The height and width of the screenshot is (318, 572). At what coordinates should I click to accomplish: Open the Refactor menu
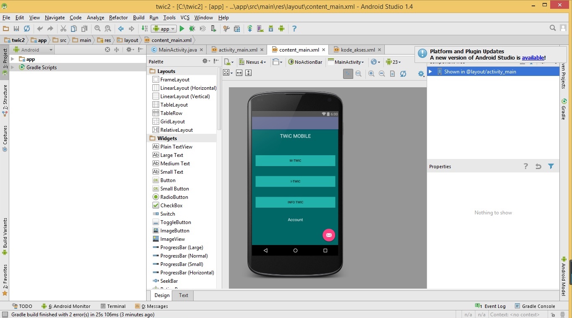coord(118,18)
